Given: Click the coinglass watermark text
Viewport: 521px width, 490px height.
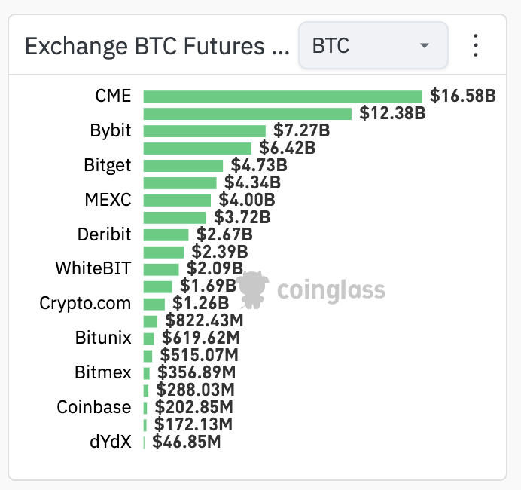Looking at the screenshot, I should click(331, 290).
